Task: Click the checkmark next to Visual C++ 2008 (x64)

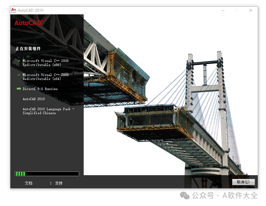Action: pos(19,74)
